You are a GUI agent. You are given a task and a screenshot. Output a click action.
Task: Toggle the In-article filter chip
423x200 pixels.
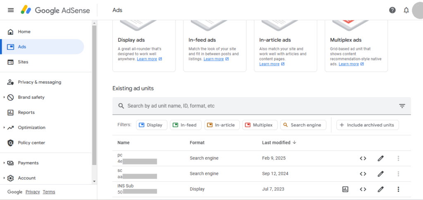coord(222,125)
